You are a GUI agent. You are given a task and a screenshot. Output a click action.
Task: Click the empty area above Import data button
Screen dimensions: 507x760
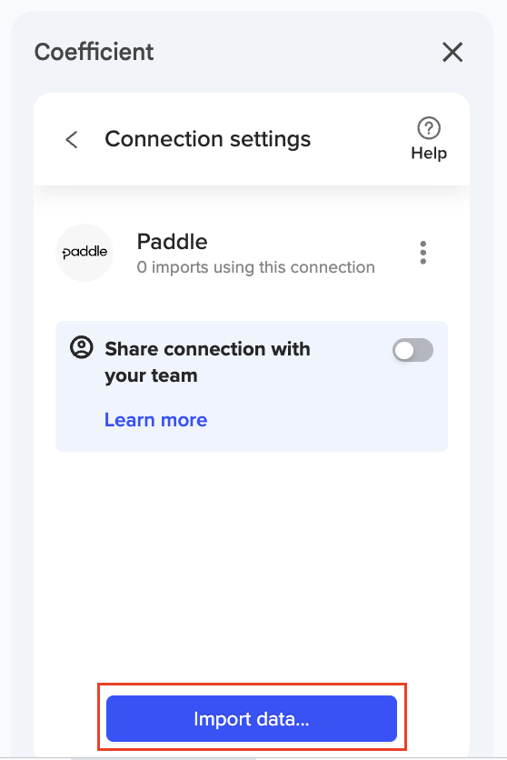(x=252, y=567)
